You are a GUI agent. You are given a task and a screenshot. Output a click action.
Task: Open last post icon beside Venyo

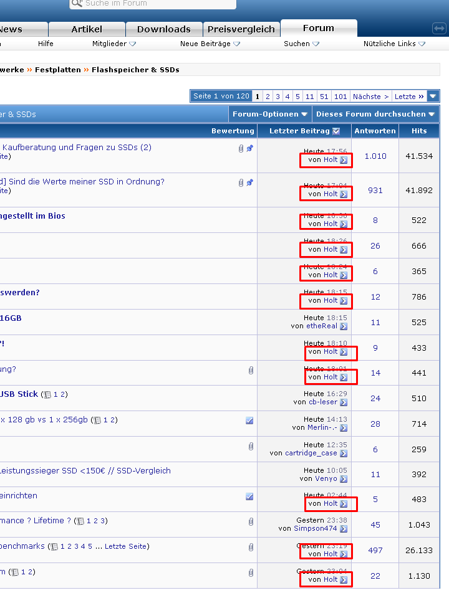click(344, 479)
